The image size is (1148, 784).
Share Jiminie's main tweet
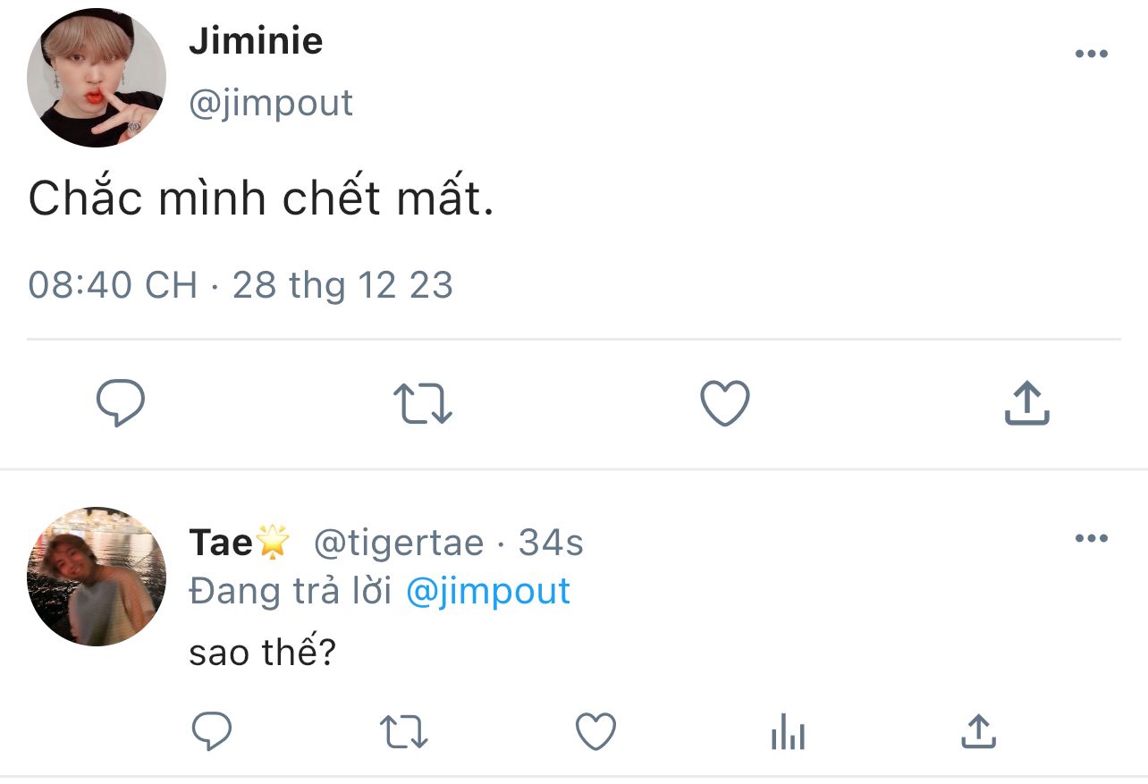(1026, 403)
